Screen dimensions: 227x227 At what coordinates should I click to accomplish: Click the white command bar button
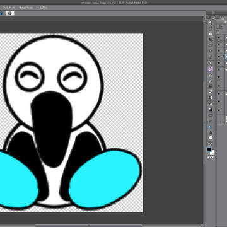(x=9, y=13)
